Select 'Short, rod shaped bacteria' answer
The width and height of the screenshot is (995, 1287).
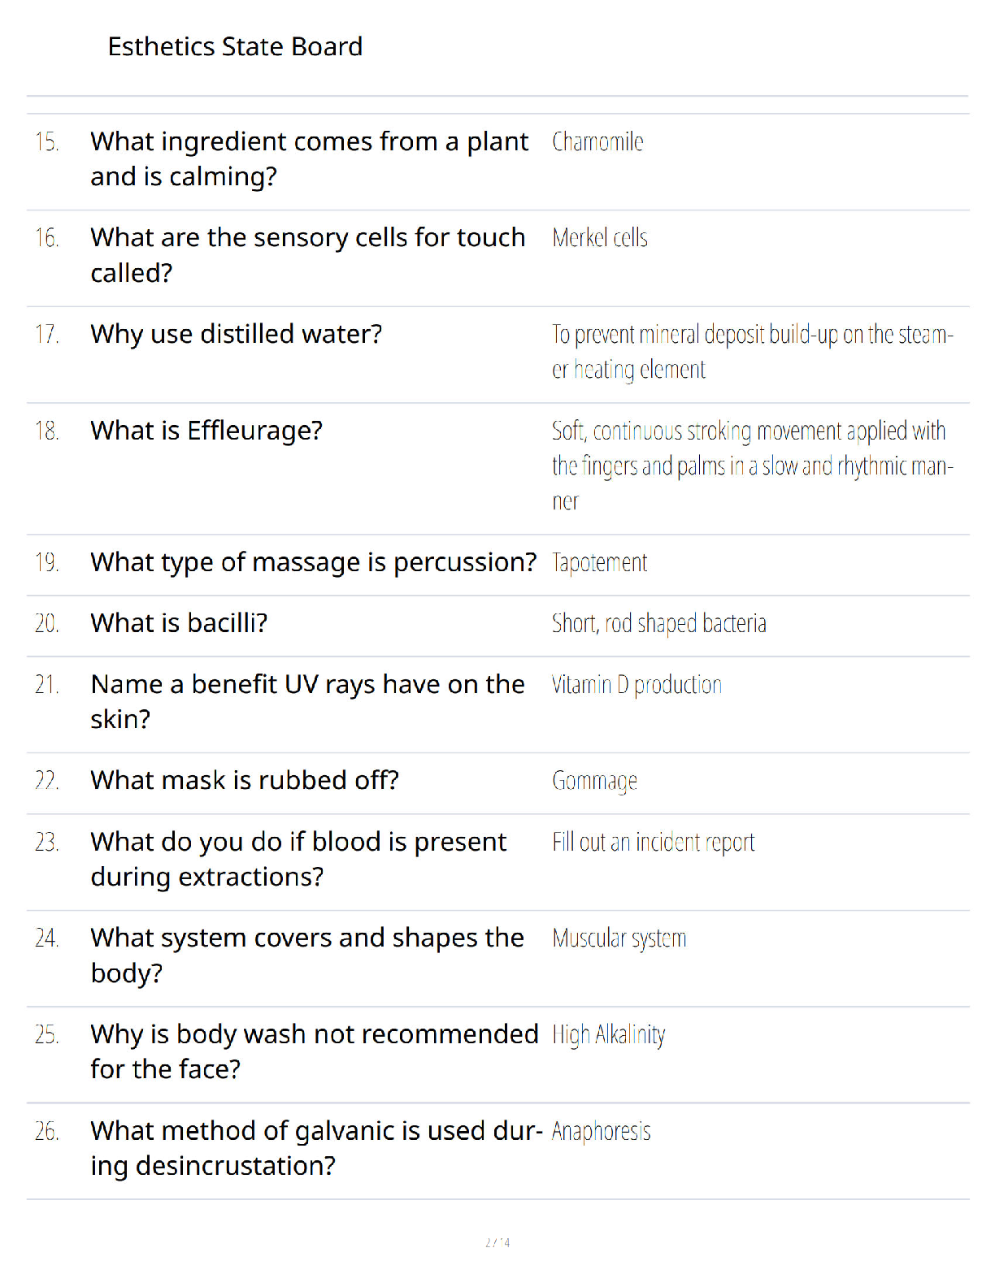(x=659, y=624)
